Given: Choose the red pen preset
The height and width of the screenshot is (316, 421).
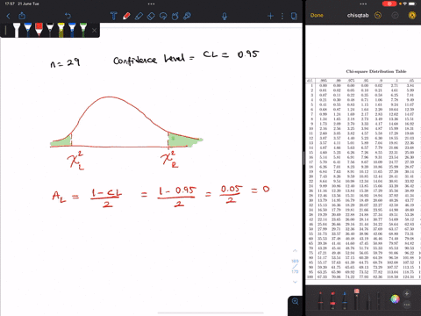Looking at the screenshot, I should point(39,30).
